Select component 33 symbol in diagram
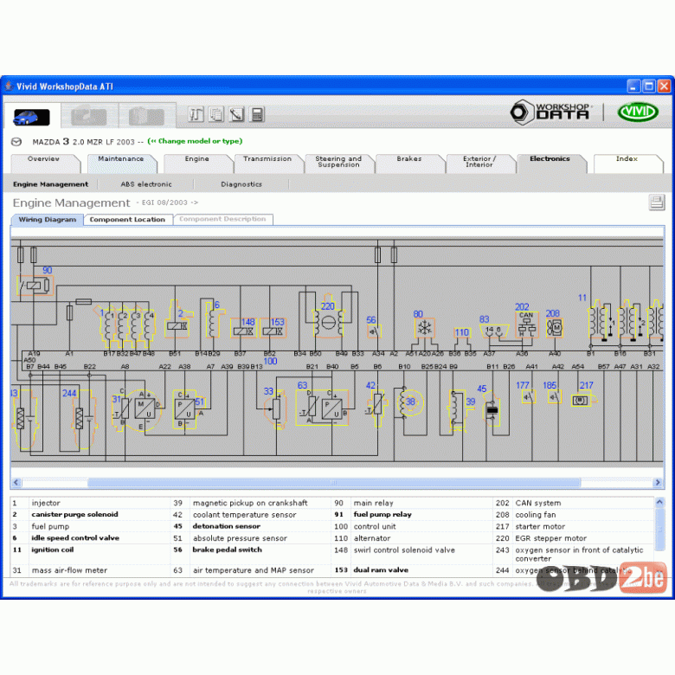Image resolution: width=675 pixels, height=675 pixels. click(276, 409)
